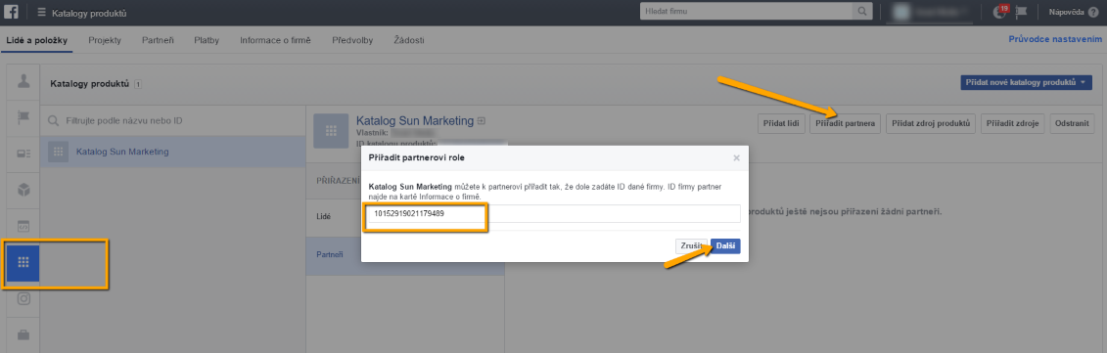The image size is (1107, 353).
Task: Open notifications globe with red badge
Action: 999,12
